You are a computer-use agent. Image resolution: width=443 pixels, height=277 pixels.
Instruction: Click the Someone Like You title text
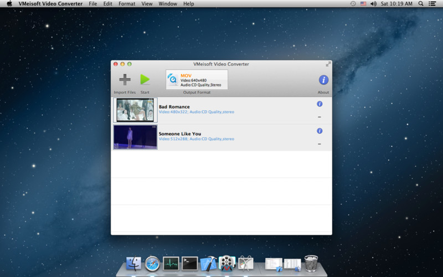(x=179, y=134)
